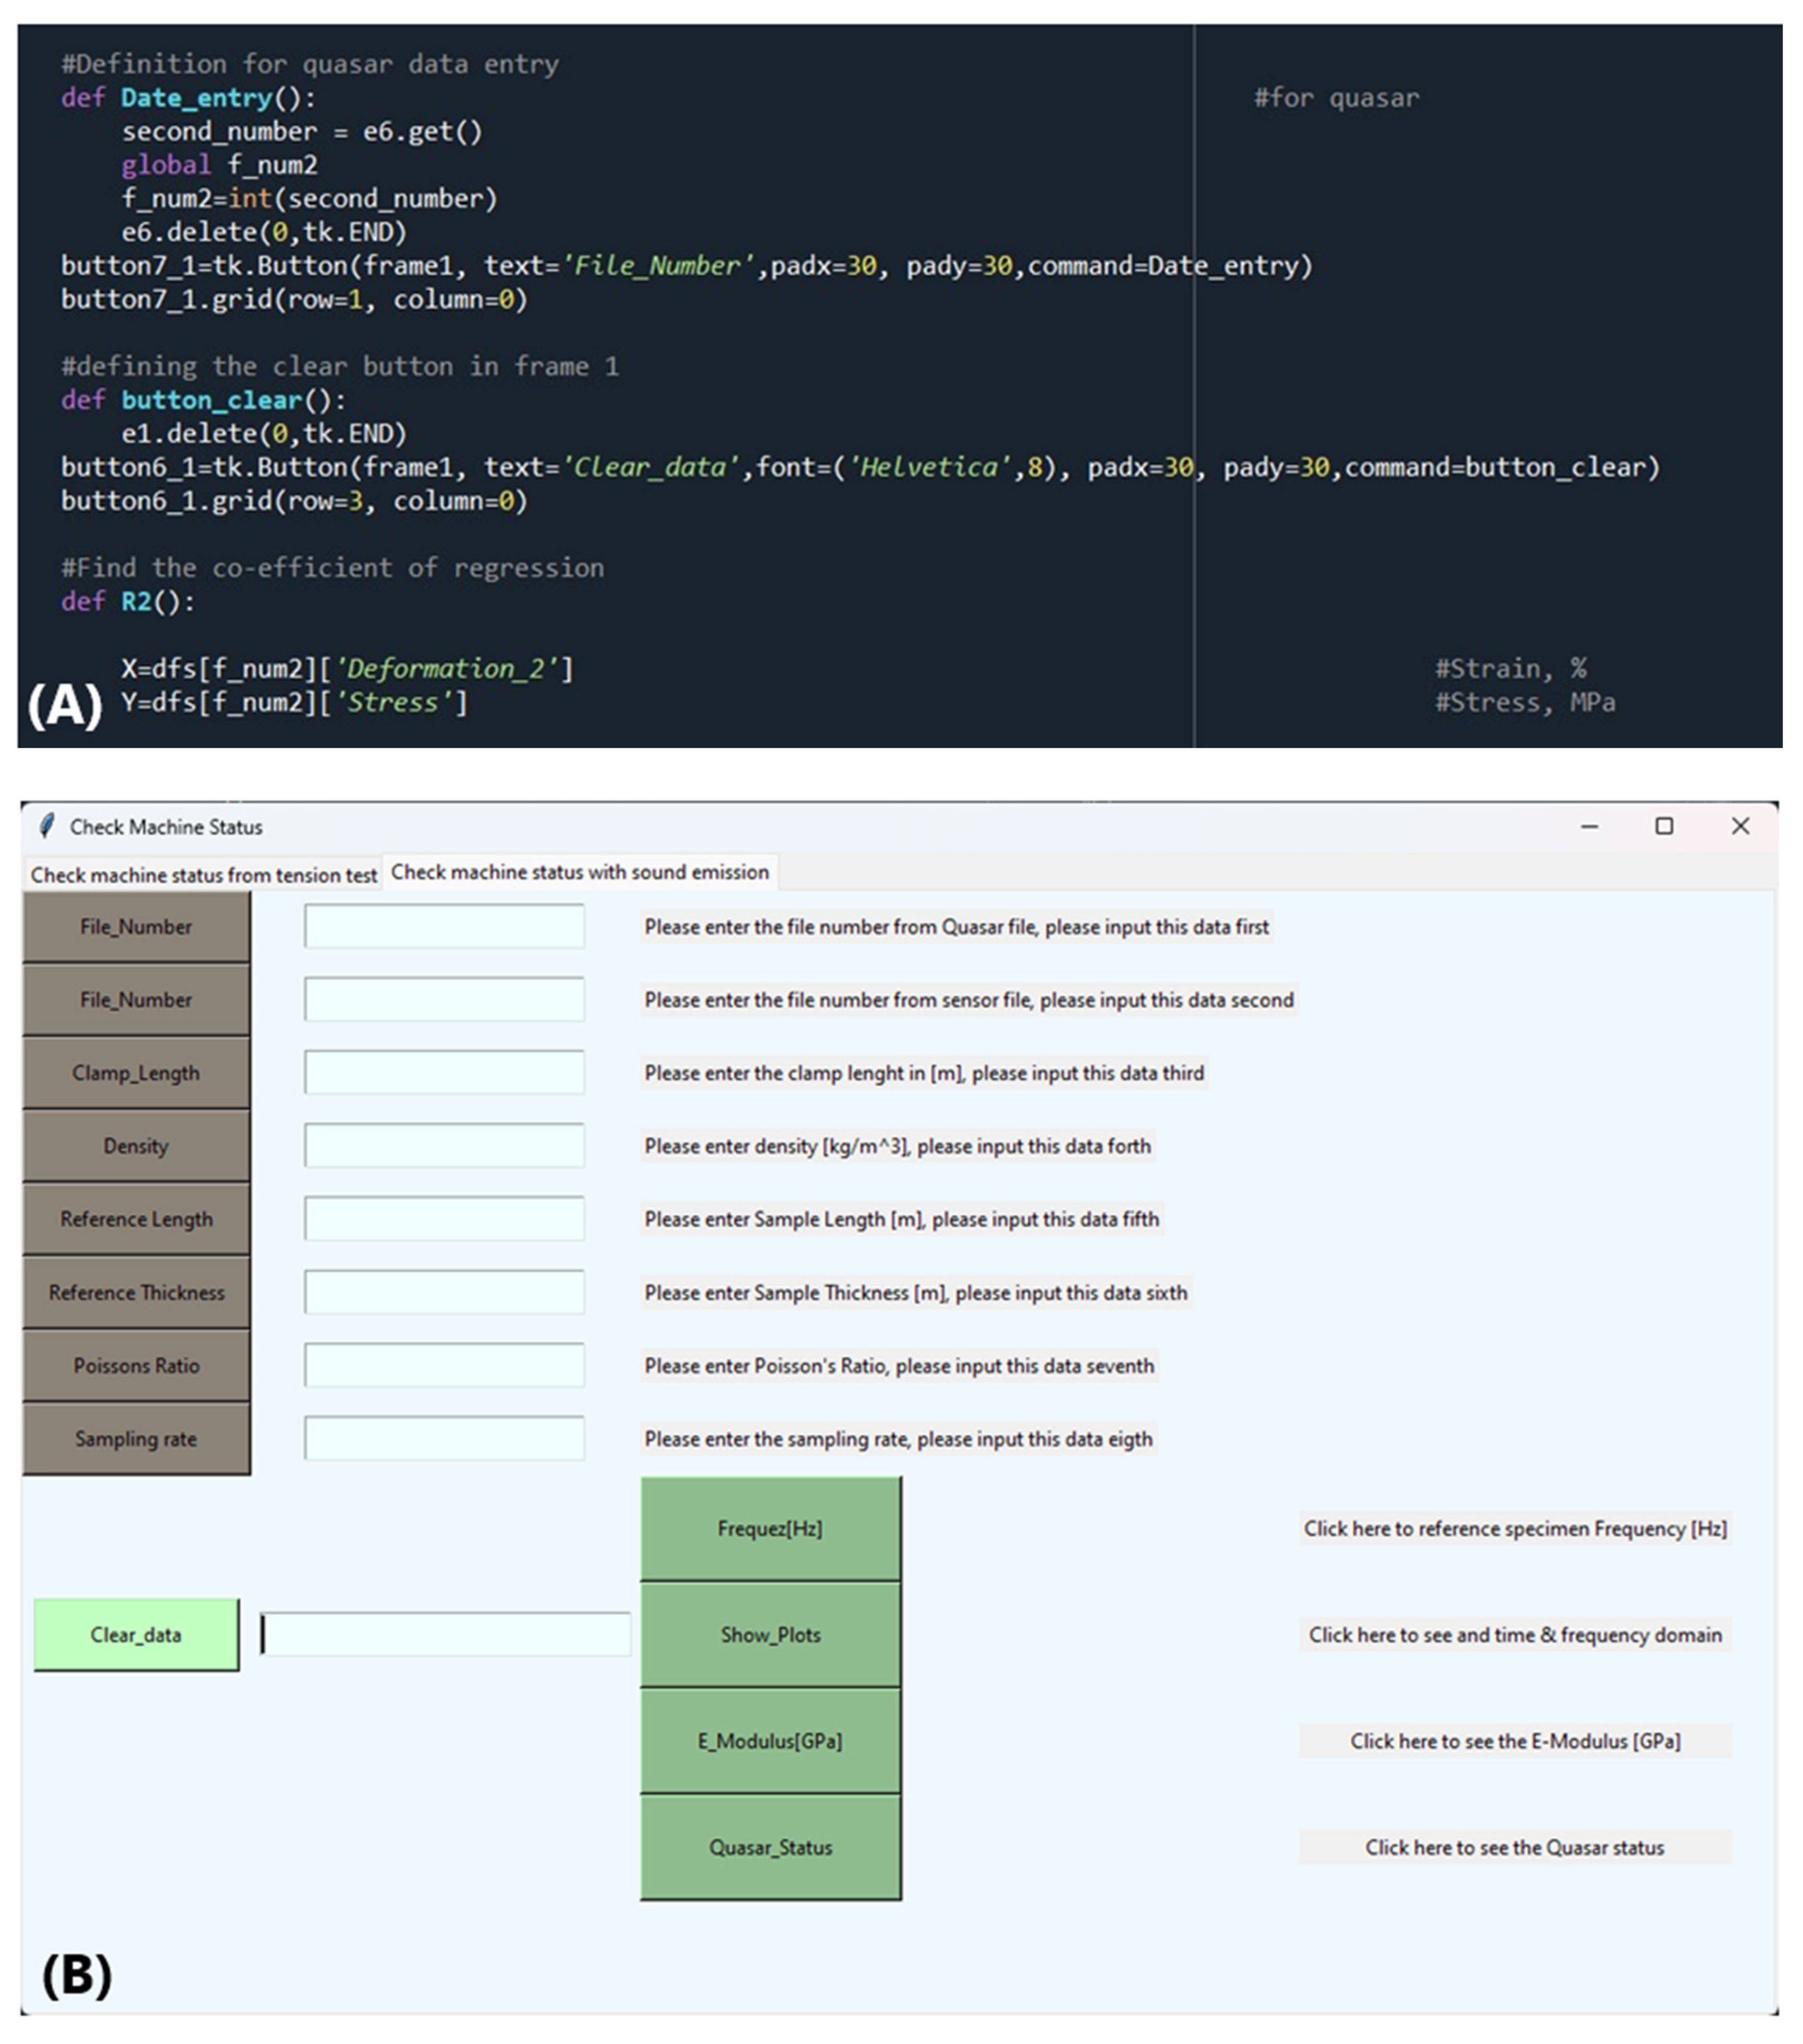This screenshot has width=1803, height=2044.
Task: Click the density entry field
Action: click(444, 1146)
